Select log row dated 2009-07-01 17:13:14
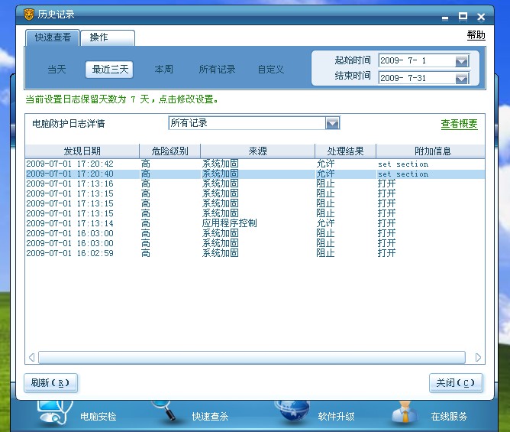 (255, 223)
